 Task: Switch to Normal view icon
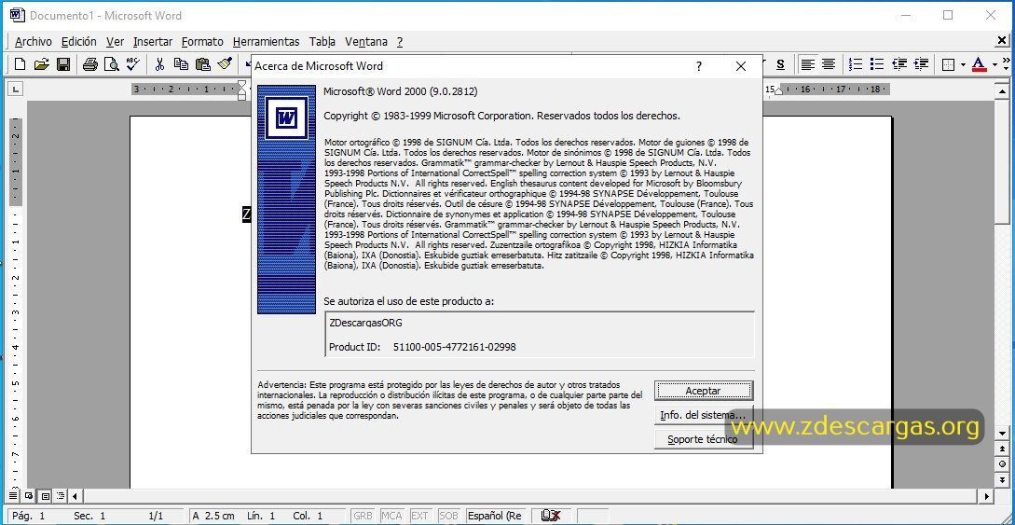14,496
